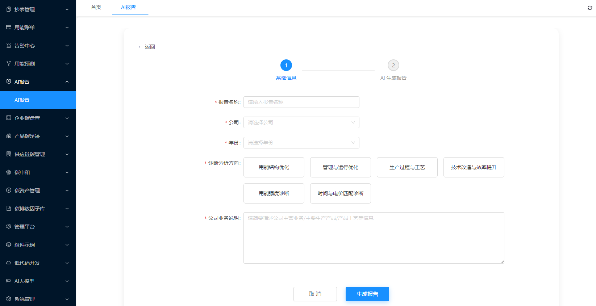
Task: Click the 用能账单 sidebar icon
Action: [9, 28]
